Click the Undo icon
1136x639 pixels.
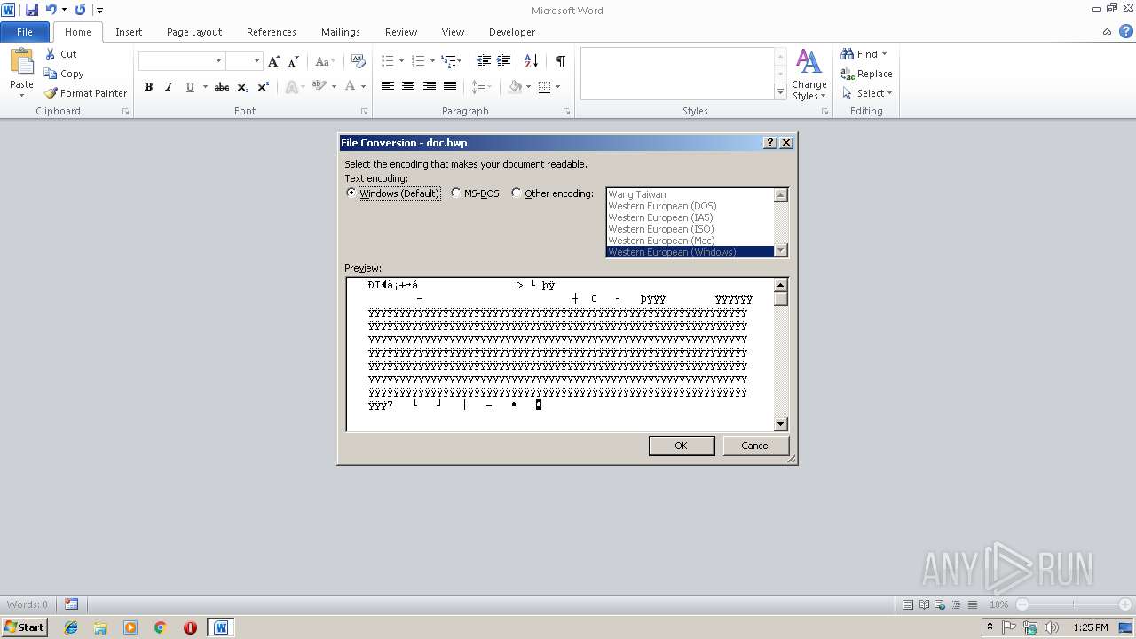[51, 10]
